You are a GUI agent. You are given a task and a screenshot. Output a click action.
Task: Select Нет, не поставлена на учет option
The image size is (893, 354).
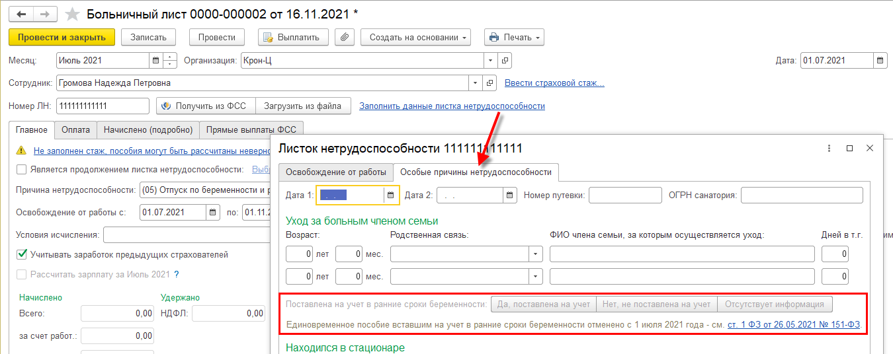tap(656, 304)
